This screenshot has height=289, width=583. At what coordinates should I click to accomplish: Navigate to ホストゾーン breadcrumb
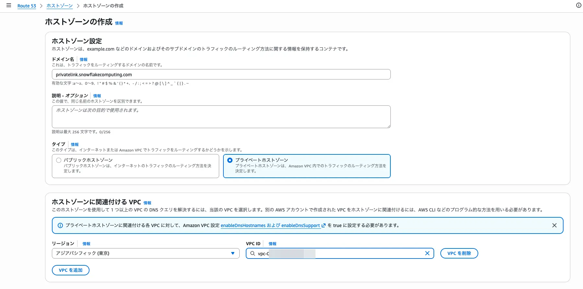pyautogui.click(x=59, y=6)
